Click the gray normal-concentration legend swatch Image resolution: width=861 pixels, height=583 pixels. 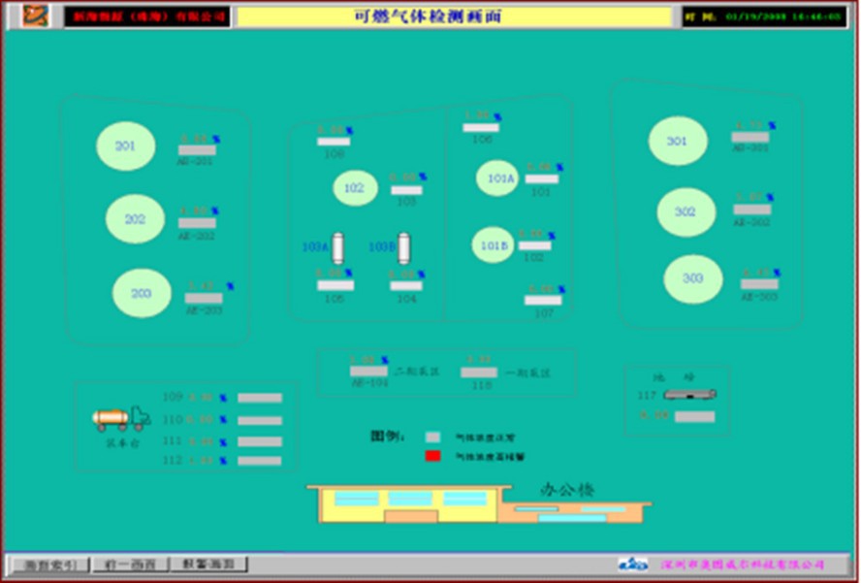click(432, 437)
